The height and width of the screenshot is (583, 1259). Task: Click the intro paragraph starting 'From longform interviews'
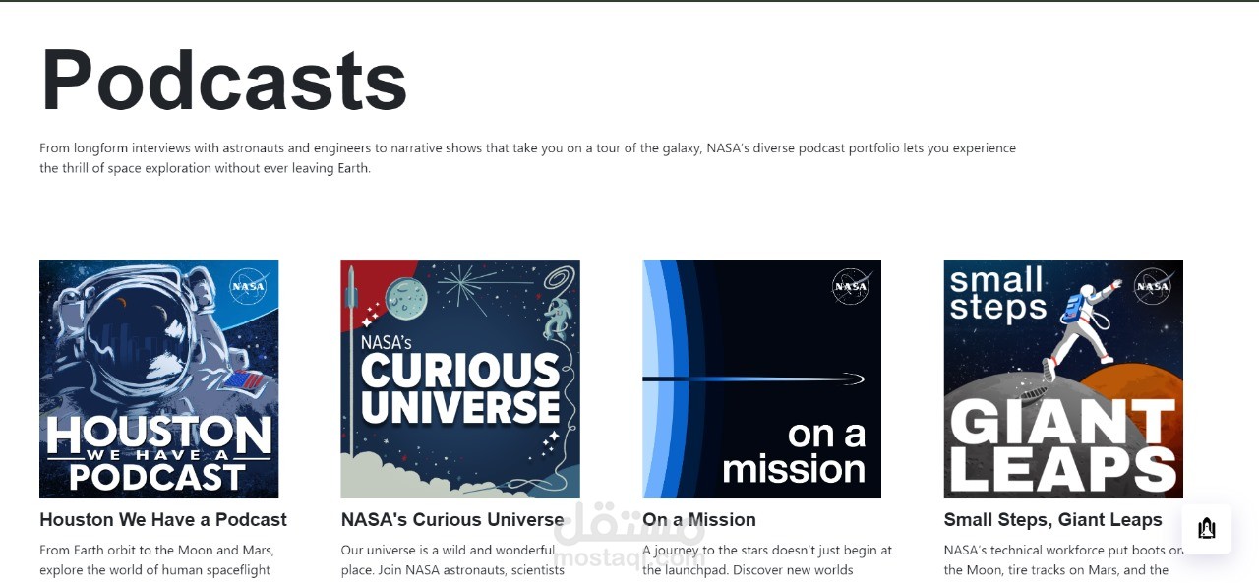tap(527, 158)
